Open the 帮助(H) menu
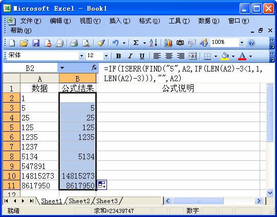This screenshot has height=217, width=277. tap(21, 31)
